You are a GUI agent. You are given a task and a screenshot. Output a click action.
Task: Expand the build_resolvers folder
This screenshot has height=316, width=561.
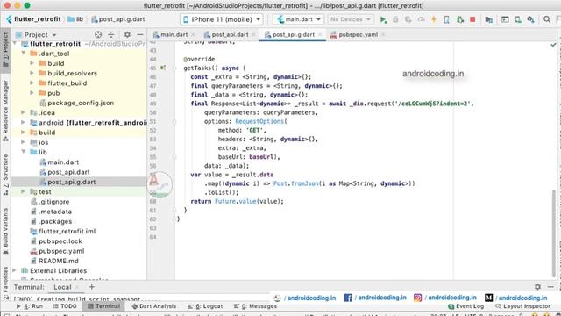(x=32, y=73)
